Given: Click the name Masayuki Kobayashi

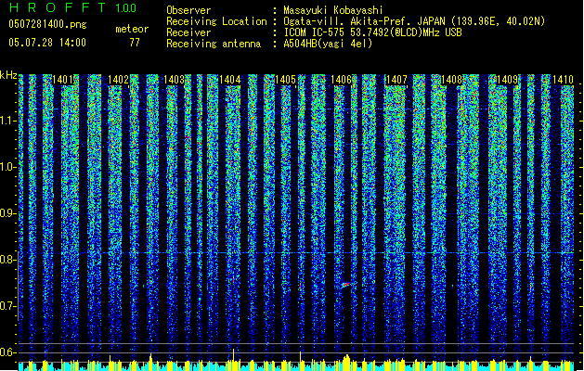Looking at the screenshot, I should tap(333, 10).
